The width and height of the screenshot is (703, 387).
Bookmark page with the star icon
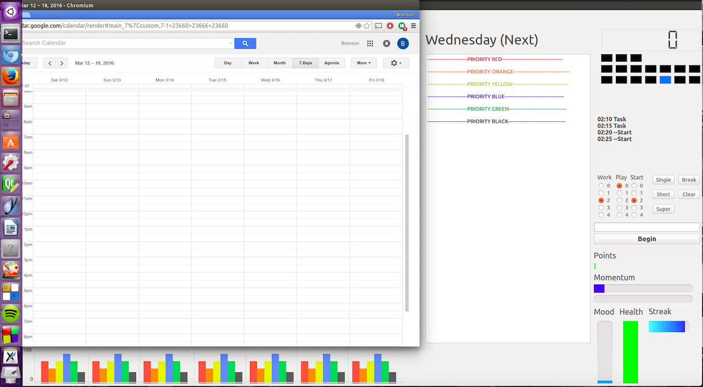click(x=367, y=26)
